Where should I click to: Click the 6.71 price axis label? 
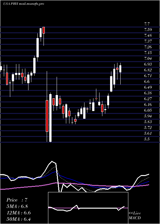148,76
